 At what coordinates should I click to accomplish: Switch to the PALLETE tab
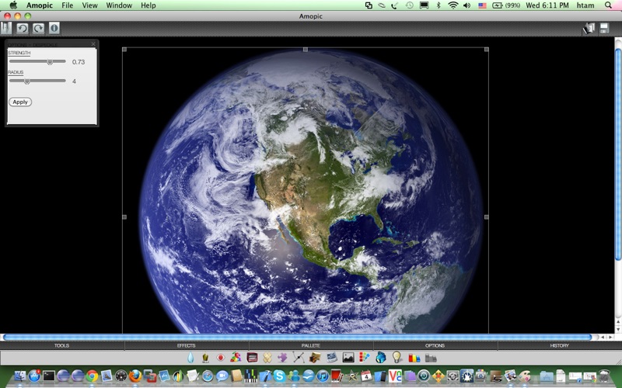[310, 345]
